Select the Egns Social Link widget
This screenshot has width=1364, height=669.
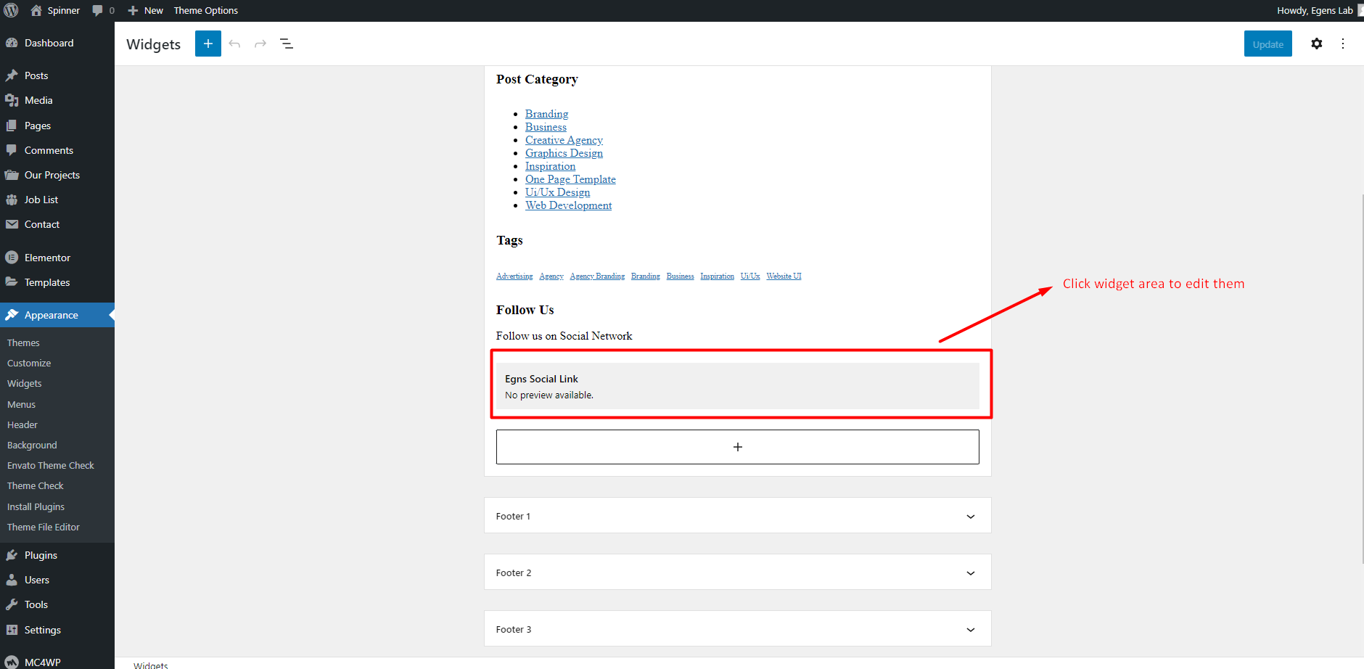coord(737,386)
